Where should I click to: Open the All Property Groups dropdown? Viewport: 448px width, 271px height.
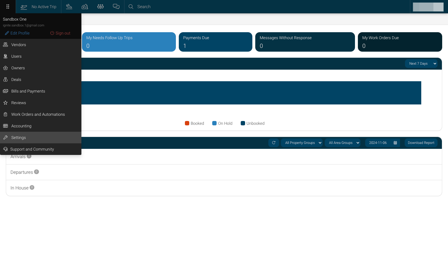pyautogui.click(x=302, y=143)
